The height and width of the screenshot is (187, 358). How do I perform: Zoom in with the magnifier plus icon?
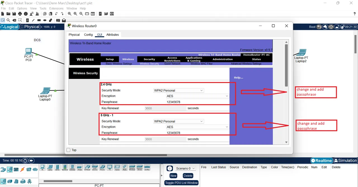(x=69, y=14)
